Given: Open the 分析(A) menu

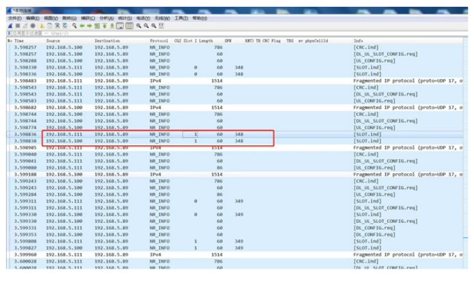Looking at the screenshot, I should click(x=107, y=18).
